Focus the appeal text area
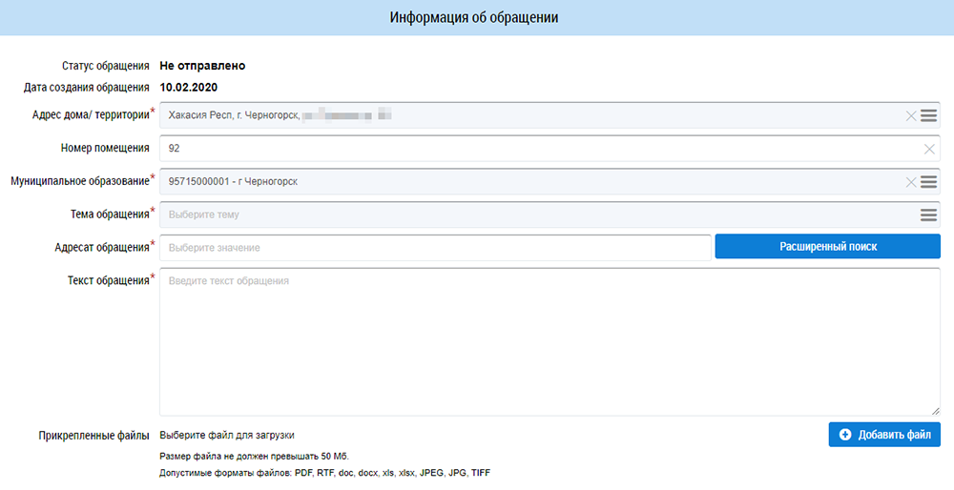Image resolution: width=954 pixels, height=490 pixels. 550,341
